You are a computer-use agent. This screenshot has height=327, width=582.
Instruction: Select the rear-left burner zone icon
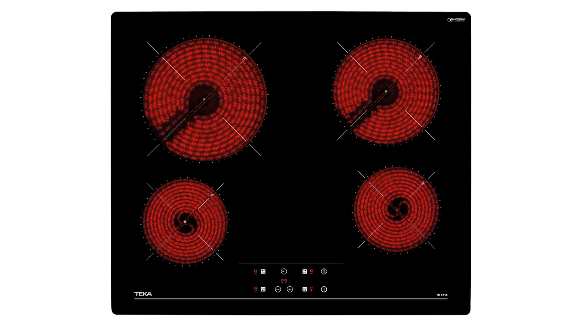pos(263,271)
